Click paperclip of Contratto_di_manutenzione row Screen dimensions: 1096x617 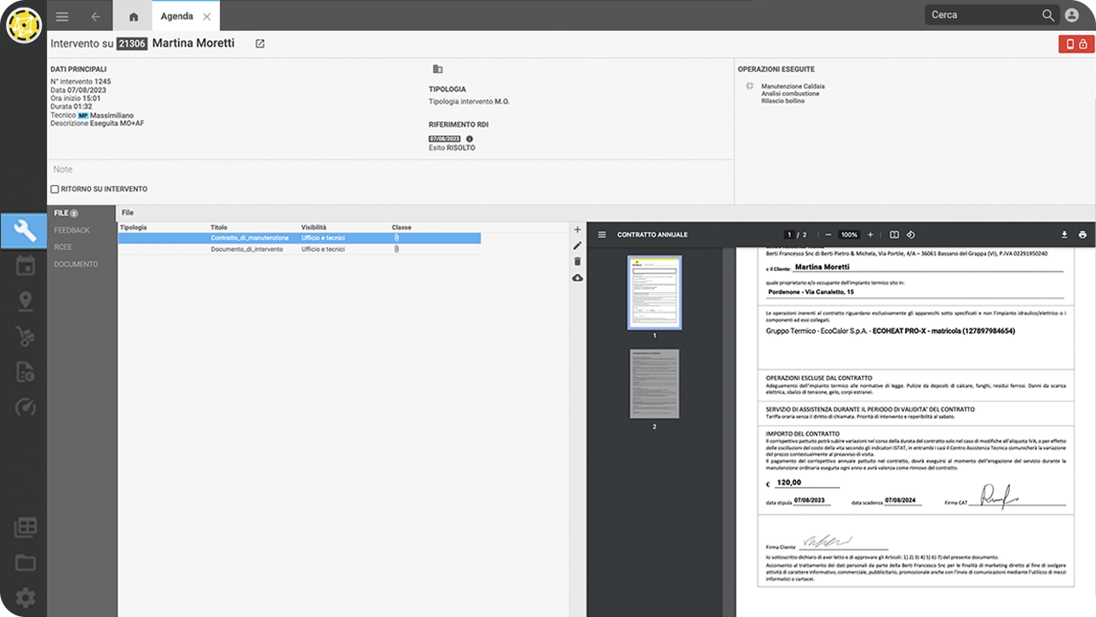(x=396, y=239)
